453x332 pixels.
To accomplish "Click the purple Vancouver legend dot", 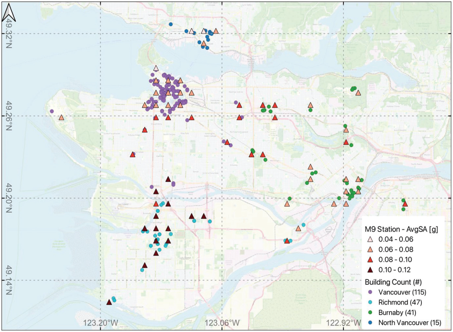I will point(370,292).
